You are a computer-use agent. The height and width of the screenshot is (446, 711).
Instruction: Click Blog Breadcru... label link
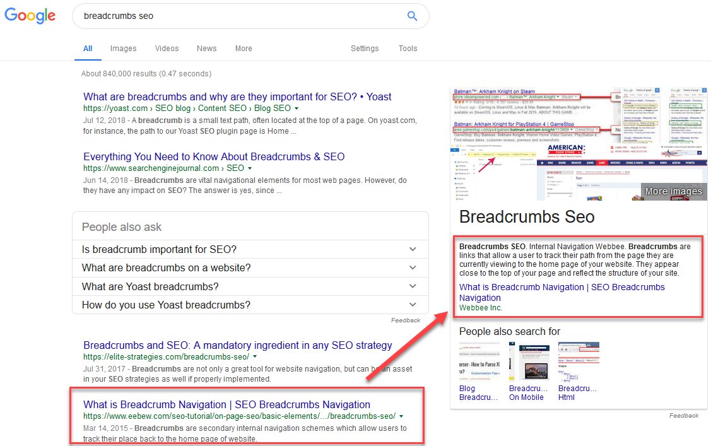(x=478, y=393)
